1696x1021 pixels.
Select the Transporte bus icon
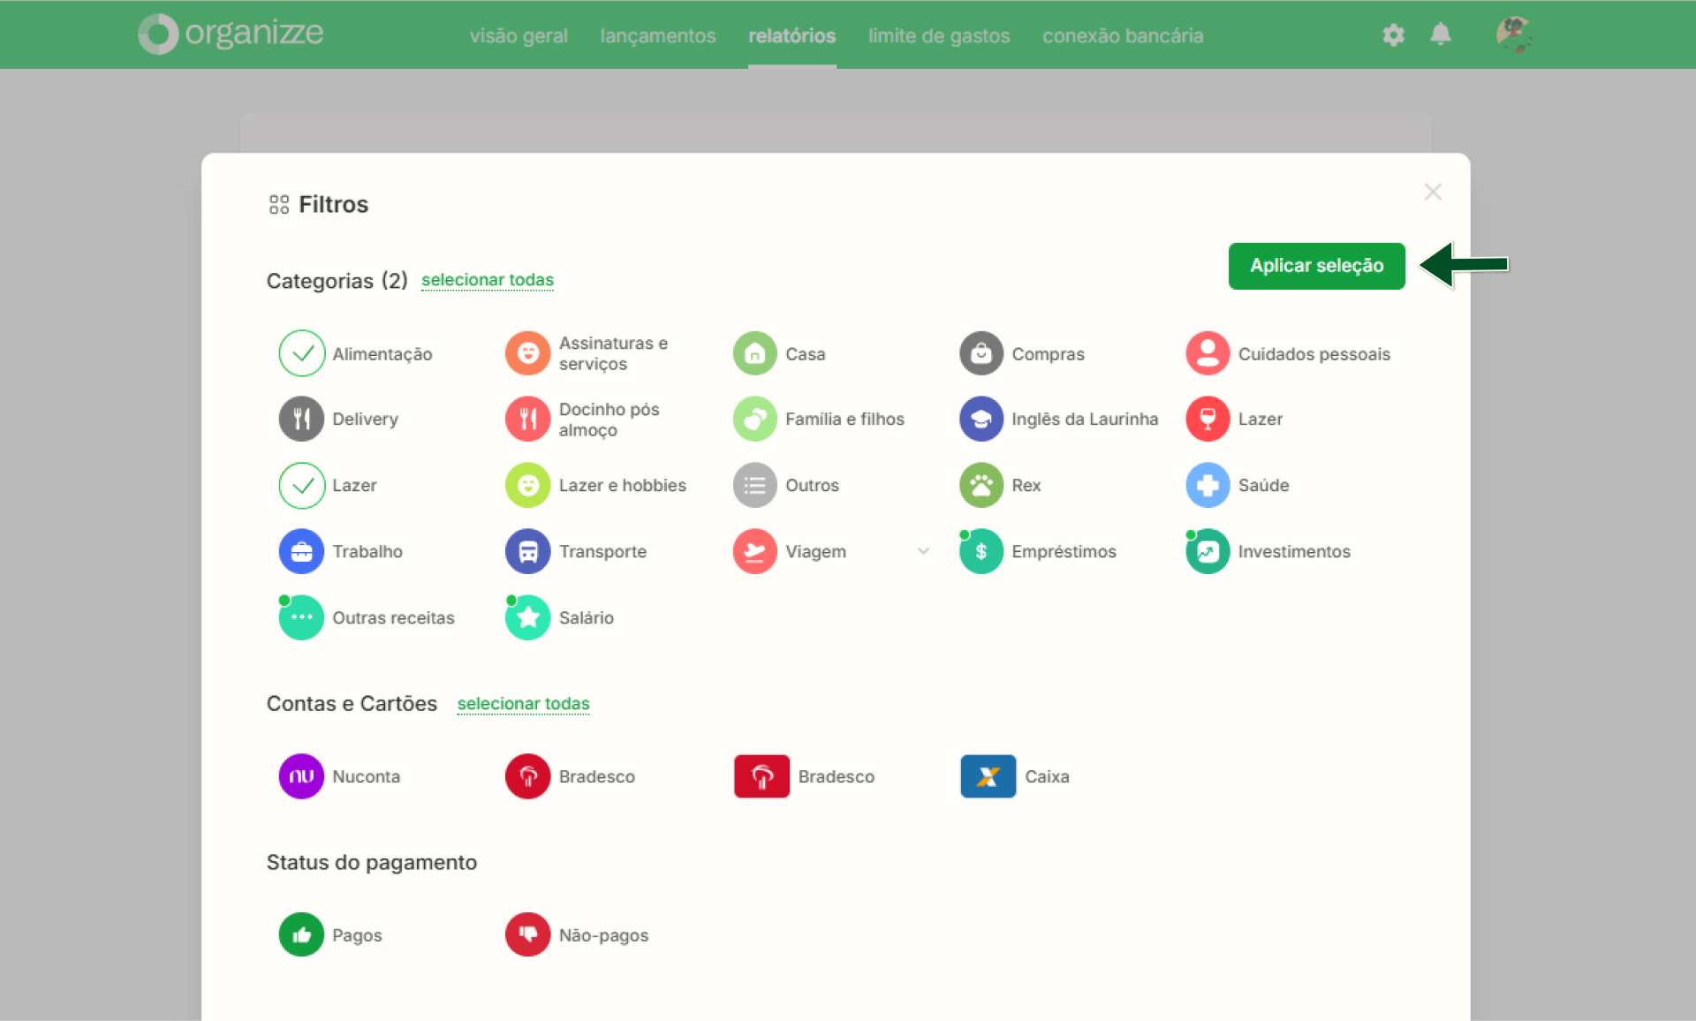coord(527,551)
